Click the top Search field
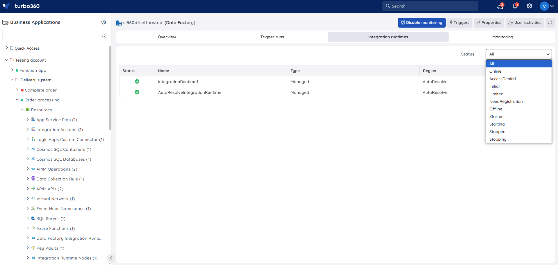This screenshot has height=265, width=558. point(430,6)
